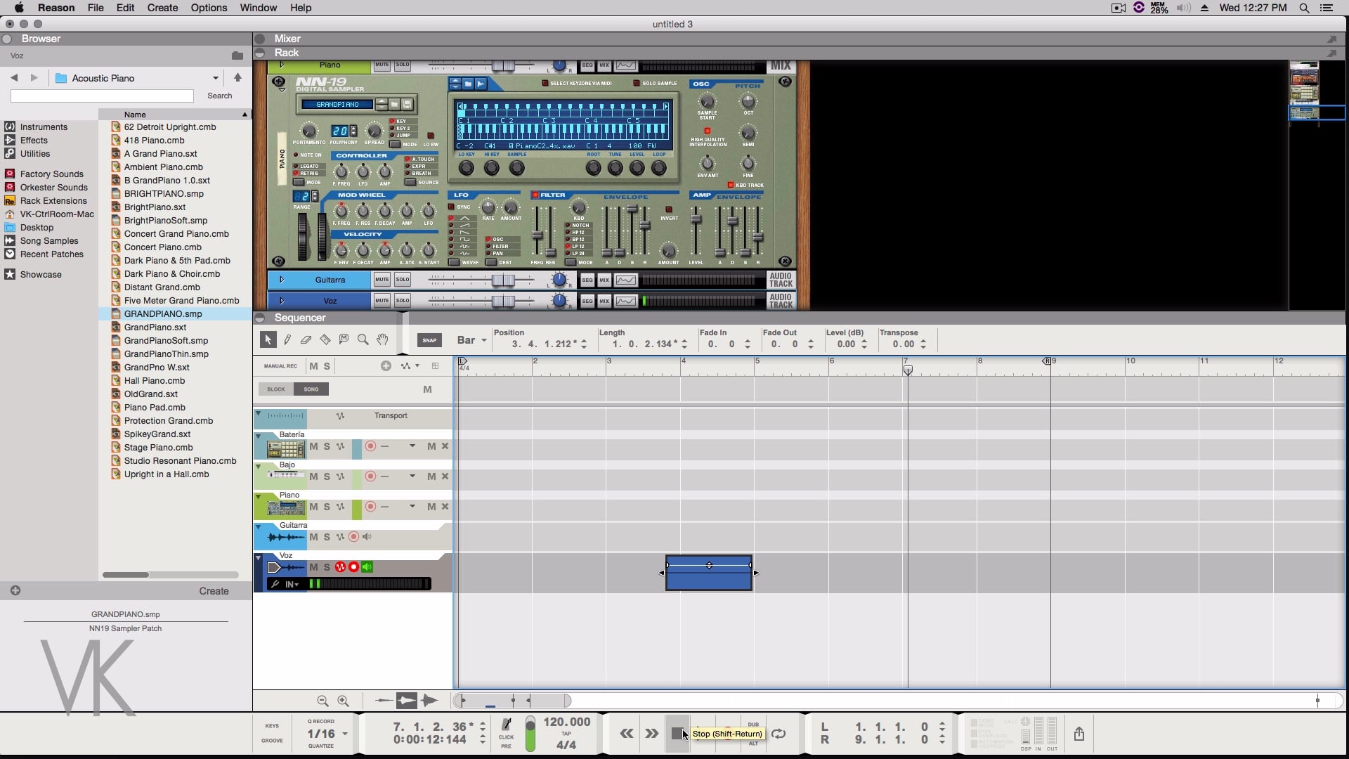Click the metronome Click icon
Image resolution: width=1349 pixels, height=759 pixels.
506,725
